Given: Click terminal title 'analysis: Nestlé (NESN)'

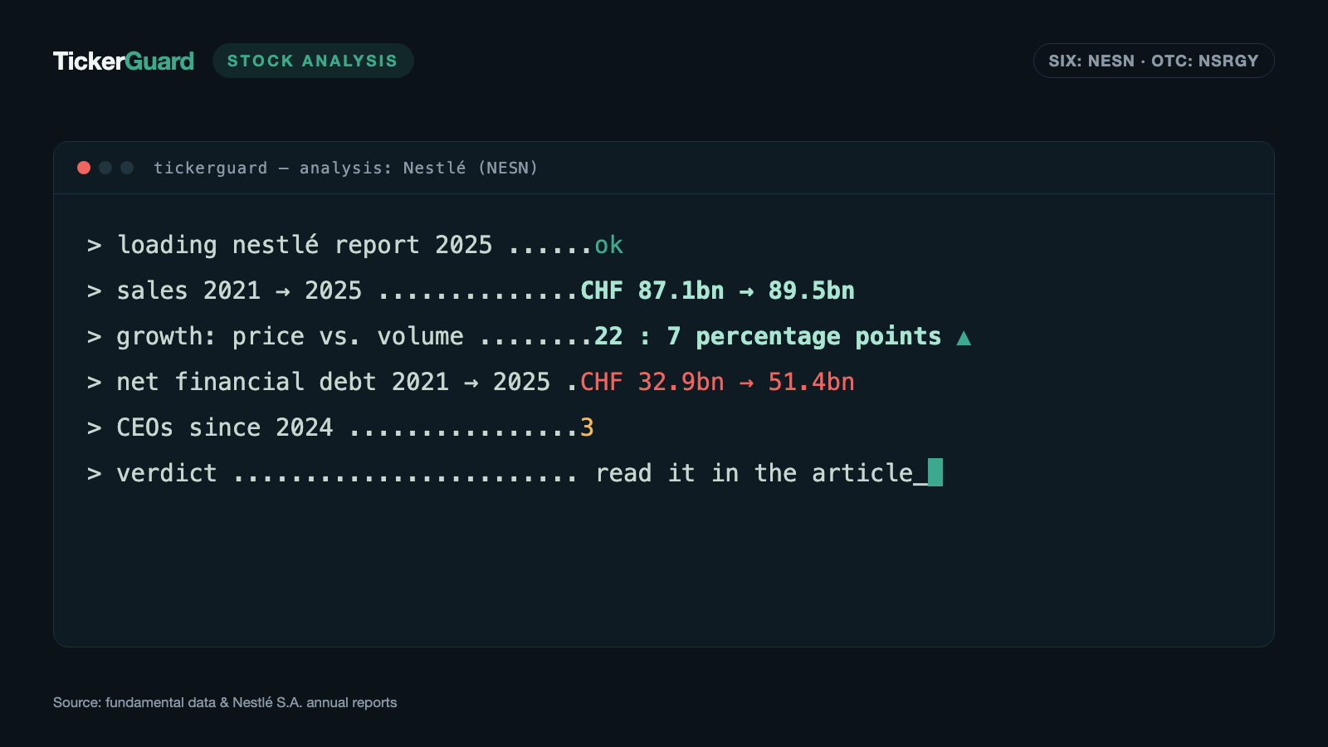Looking at the screenshot, I should pos(419,168).
